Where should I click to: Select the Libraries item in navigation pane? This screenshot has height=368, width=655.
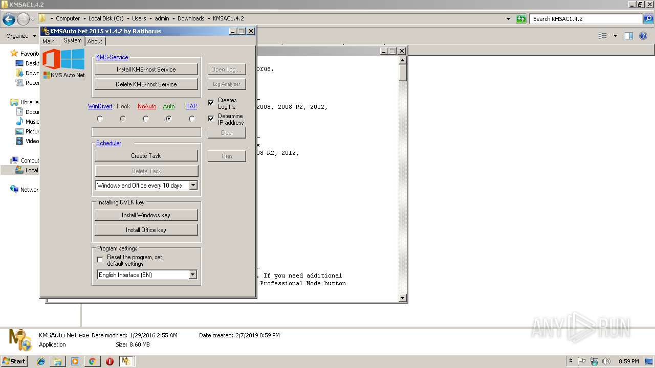click(25, 102)
